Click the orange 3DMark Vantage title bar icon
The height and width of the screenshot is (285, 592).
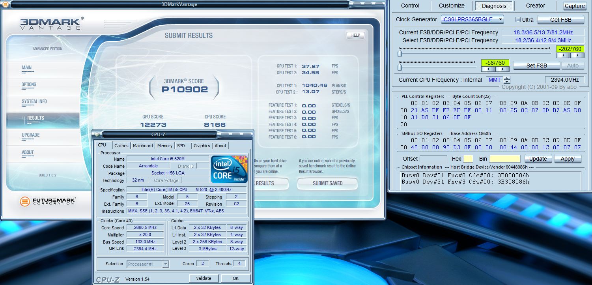[6, 5]
